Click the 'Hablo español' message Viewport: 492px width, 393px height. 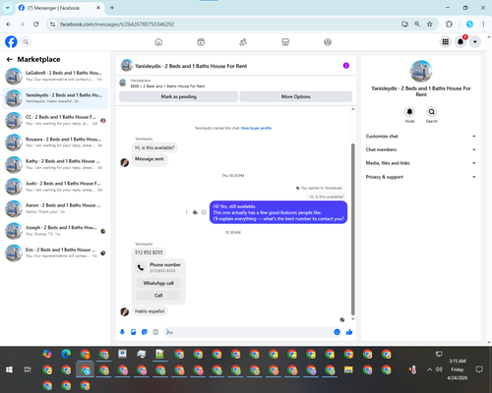pos(150,311)
